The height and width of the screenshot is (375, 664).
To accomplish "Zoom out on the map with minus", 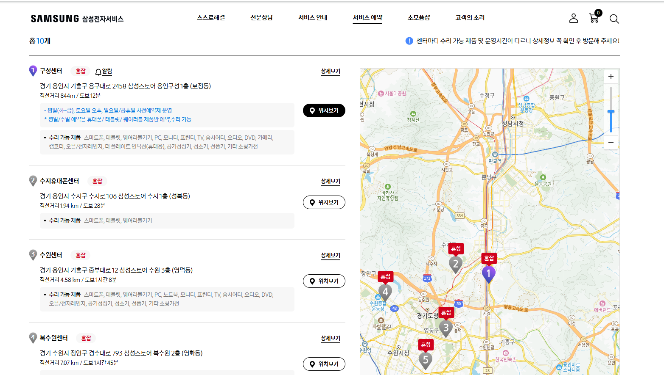I will tap(611, 143).
